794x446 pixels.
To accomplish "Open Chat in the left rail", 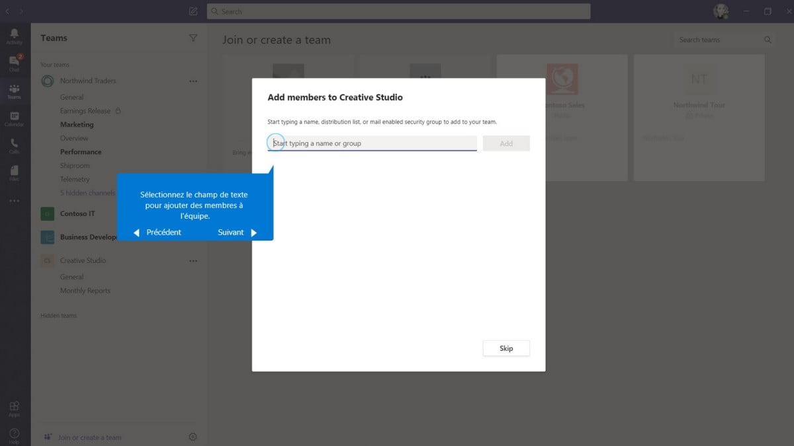I will point(15,63).
